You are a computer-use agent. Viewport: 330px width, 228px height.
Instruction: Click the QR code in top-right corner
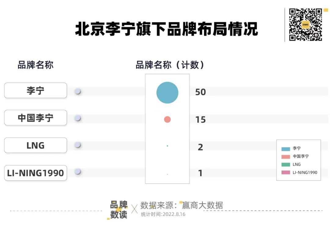click(306, 24)
